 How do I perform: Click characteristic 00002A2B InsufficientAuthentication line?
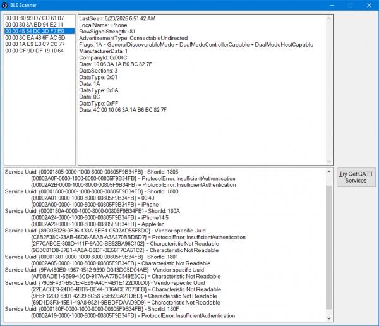(133, 185)
